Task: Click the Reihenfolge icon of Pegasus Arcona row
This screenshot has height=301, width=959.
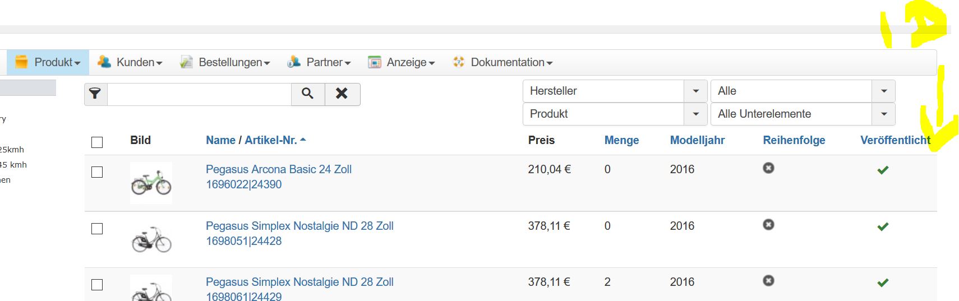Action: [x=768, y=168]
